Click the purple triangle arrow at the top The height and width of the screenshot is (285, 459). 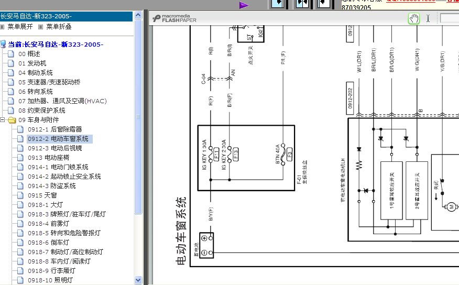coord(244,5)
